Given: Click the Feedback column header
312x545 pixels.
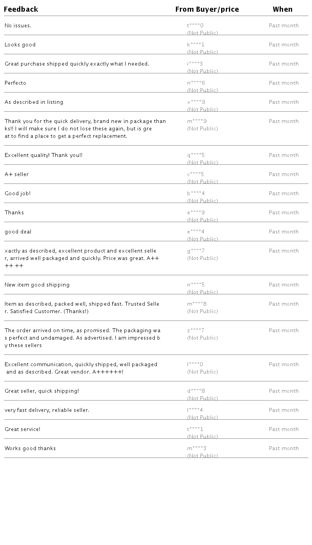Looking at the screenshot, I should pos(21,9).
